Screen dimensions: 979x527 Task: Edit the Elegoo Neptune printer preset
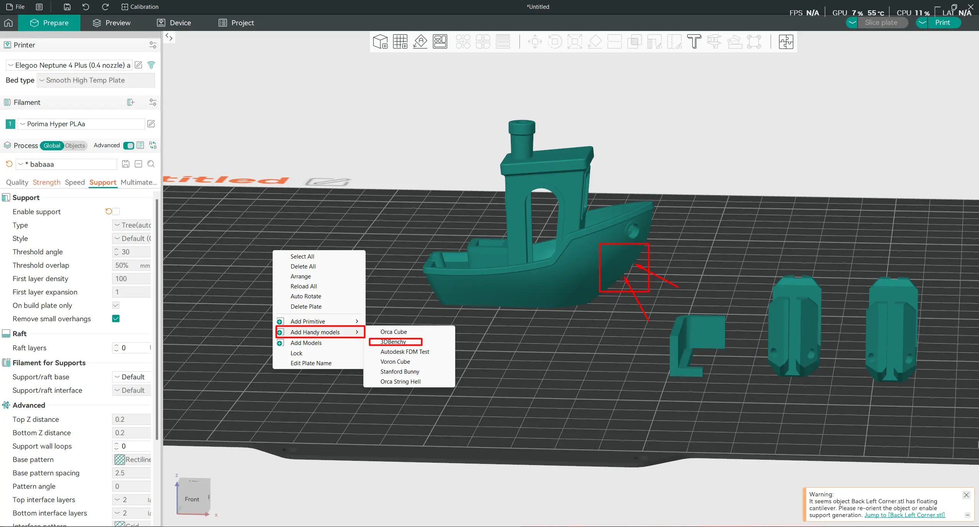click(x=139, y=65)
